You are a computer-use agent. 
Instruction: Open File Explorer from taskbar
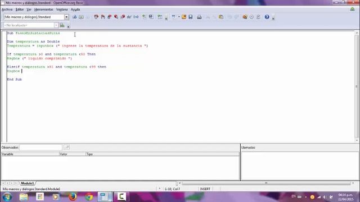[x=24, y=197]
